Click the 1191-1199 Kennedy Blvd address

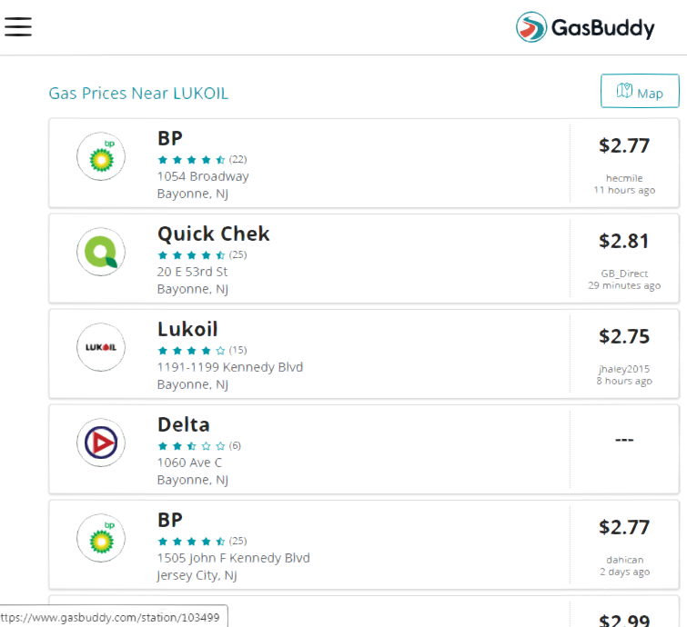[x=230, y=367]
